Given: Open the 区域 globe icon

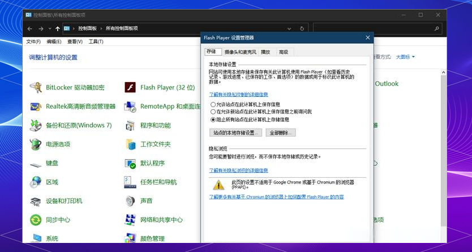Looking at the screenshot, I should point(36,182).
